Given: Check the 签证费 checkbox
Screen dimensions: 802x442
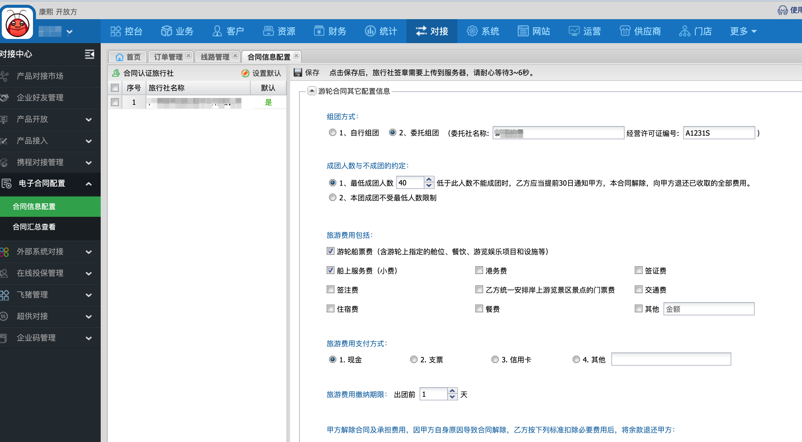Looking at the screenshot, I should tap(638, 270).
